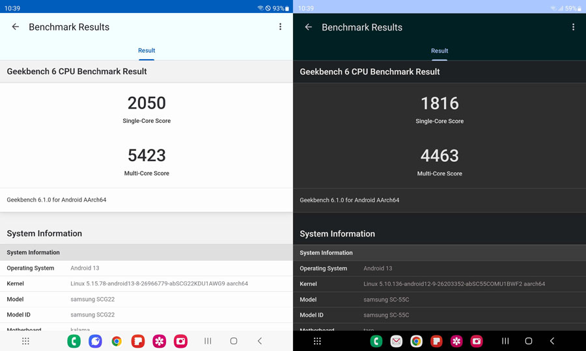Tap the 5423 multi-core score
Viewport: 586px width, 351px height.
[x=146, y=155]
